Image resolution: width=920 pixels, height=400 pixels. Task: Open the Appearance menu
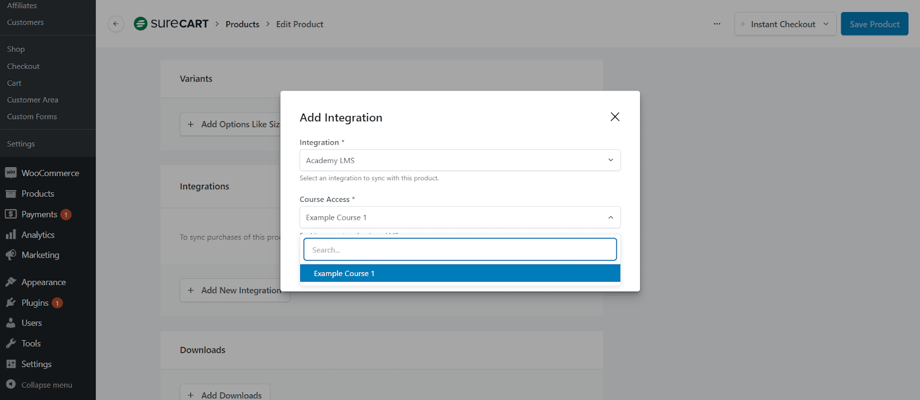[43, 282]
